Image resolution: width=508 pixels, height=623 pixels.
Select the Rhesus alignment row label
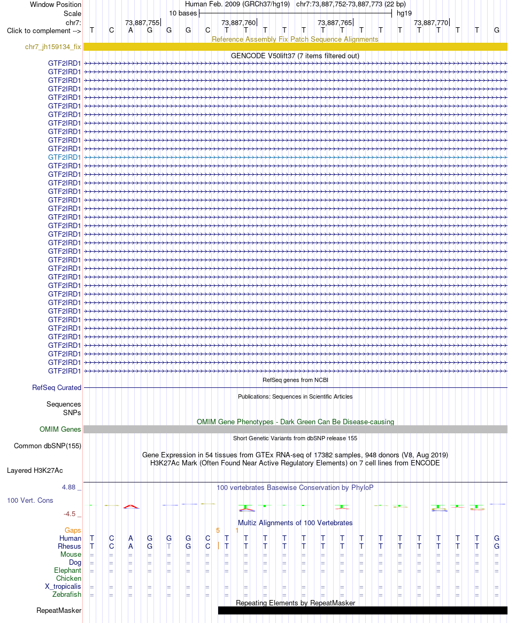pos(69,546)
